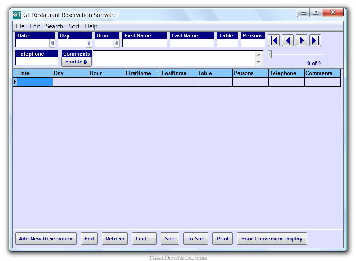The height and width of the screenshot is (261, 356).
Task: Click into the Comments text area
Action: 174,58
